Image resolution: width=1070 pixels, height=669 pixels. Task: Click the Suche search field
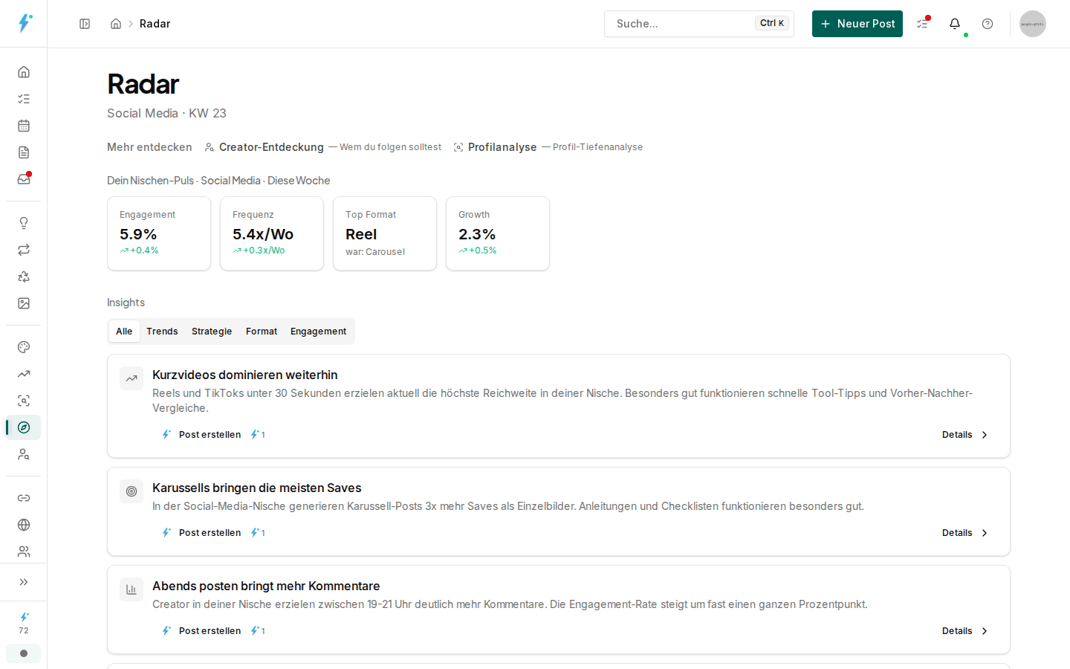[x=699, y=24]
